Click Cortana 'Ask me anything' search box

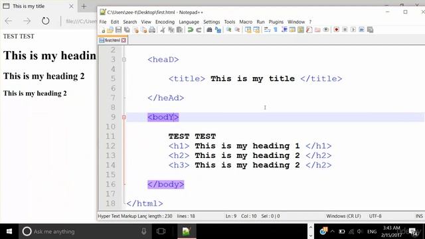[85, 232]
